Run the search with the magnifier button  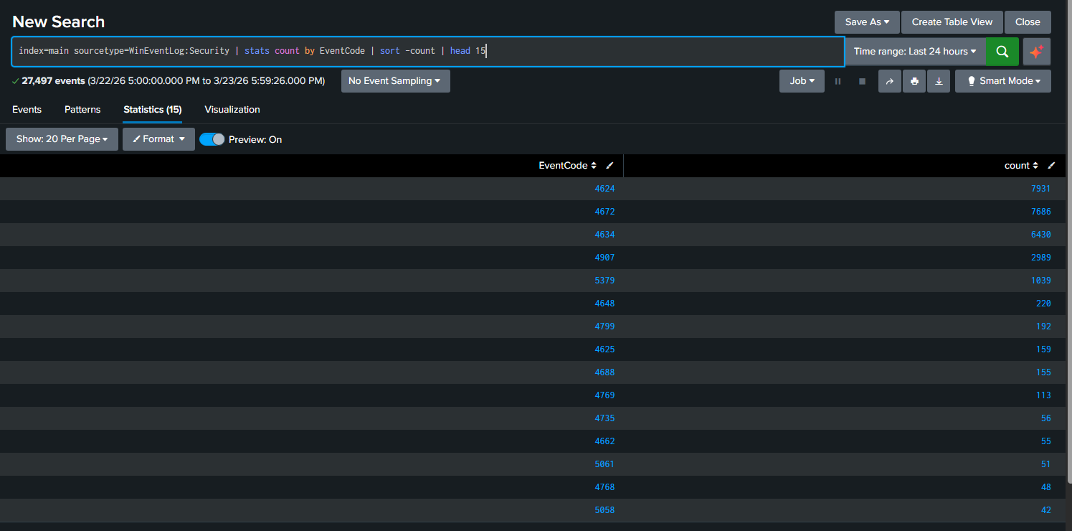1002,51
